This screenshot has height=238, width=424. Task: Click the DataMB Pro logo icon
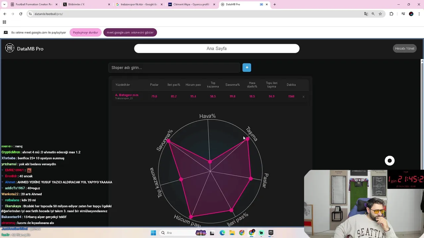pyautogui.click(x=10, y=48)
